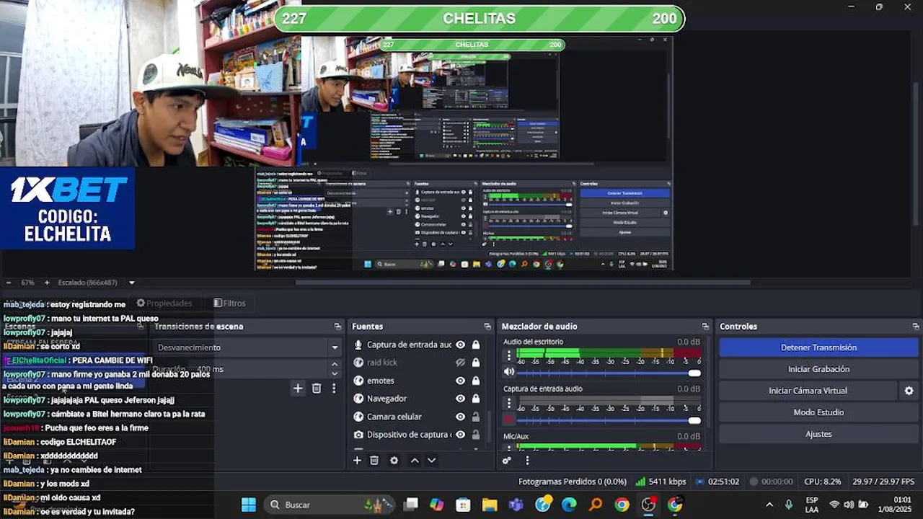Add a new scene transition
Viewport: 923px width, 519px height.
(x=298, y=389)
